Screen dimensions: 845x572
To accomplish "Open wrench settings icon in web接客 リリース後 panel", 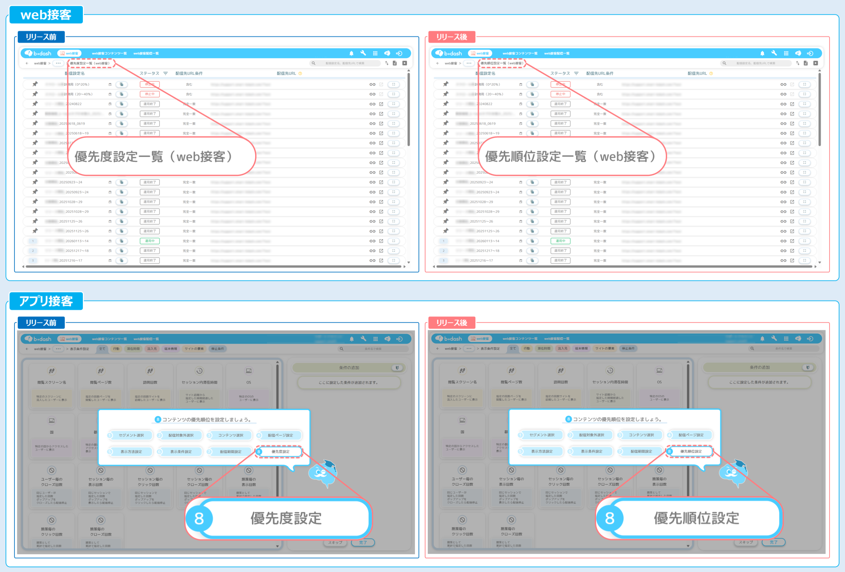I will 774,53.
